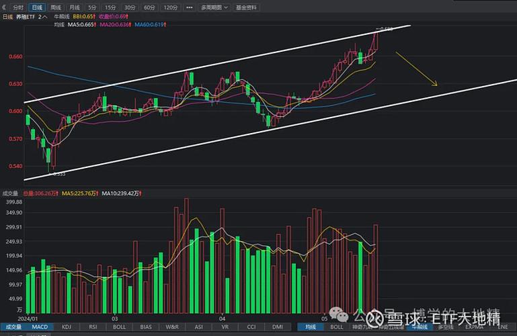Click the 日线 label before 养殖ETF
This screenshot has width=517, height=336.
click(7, 17)
